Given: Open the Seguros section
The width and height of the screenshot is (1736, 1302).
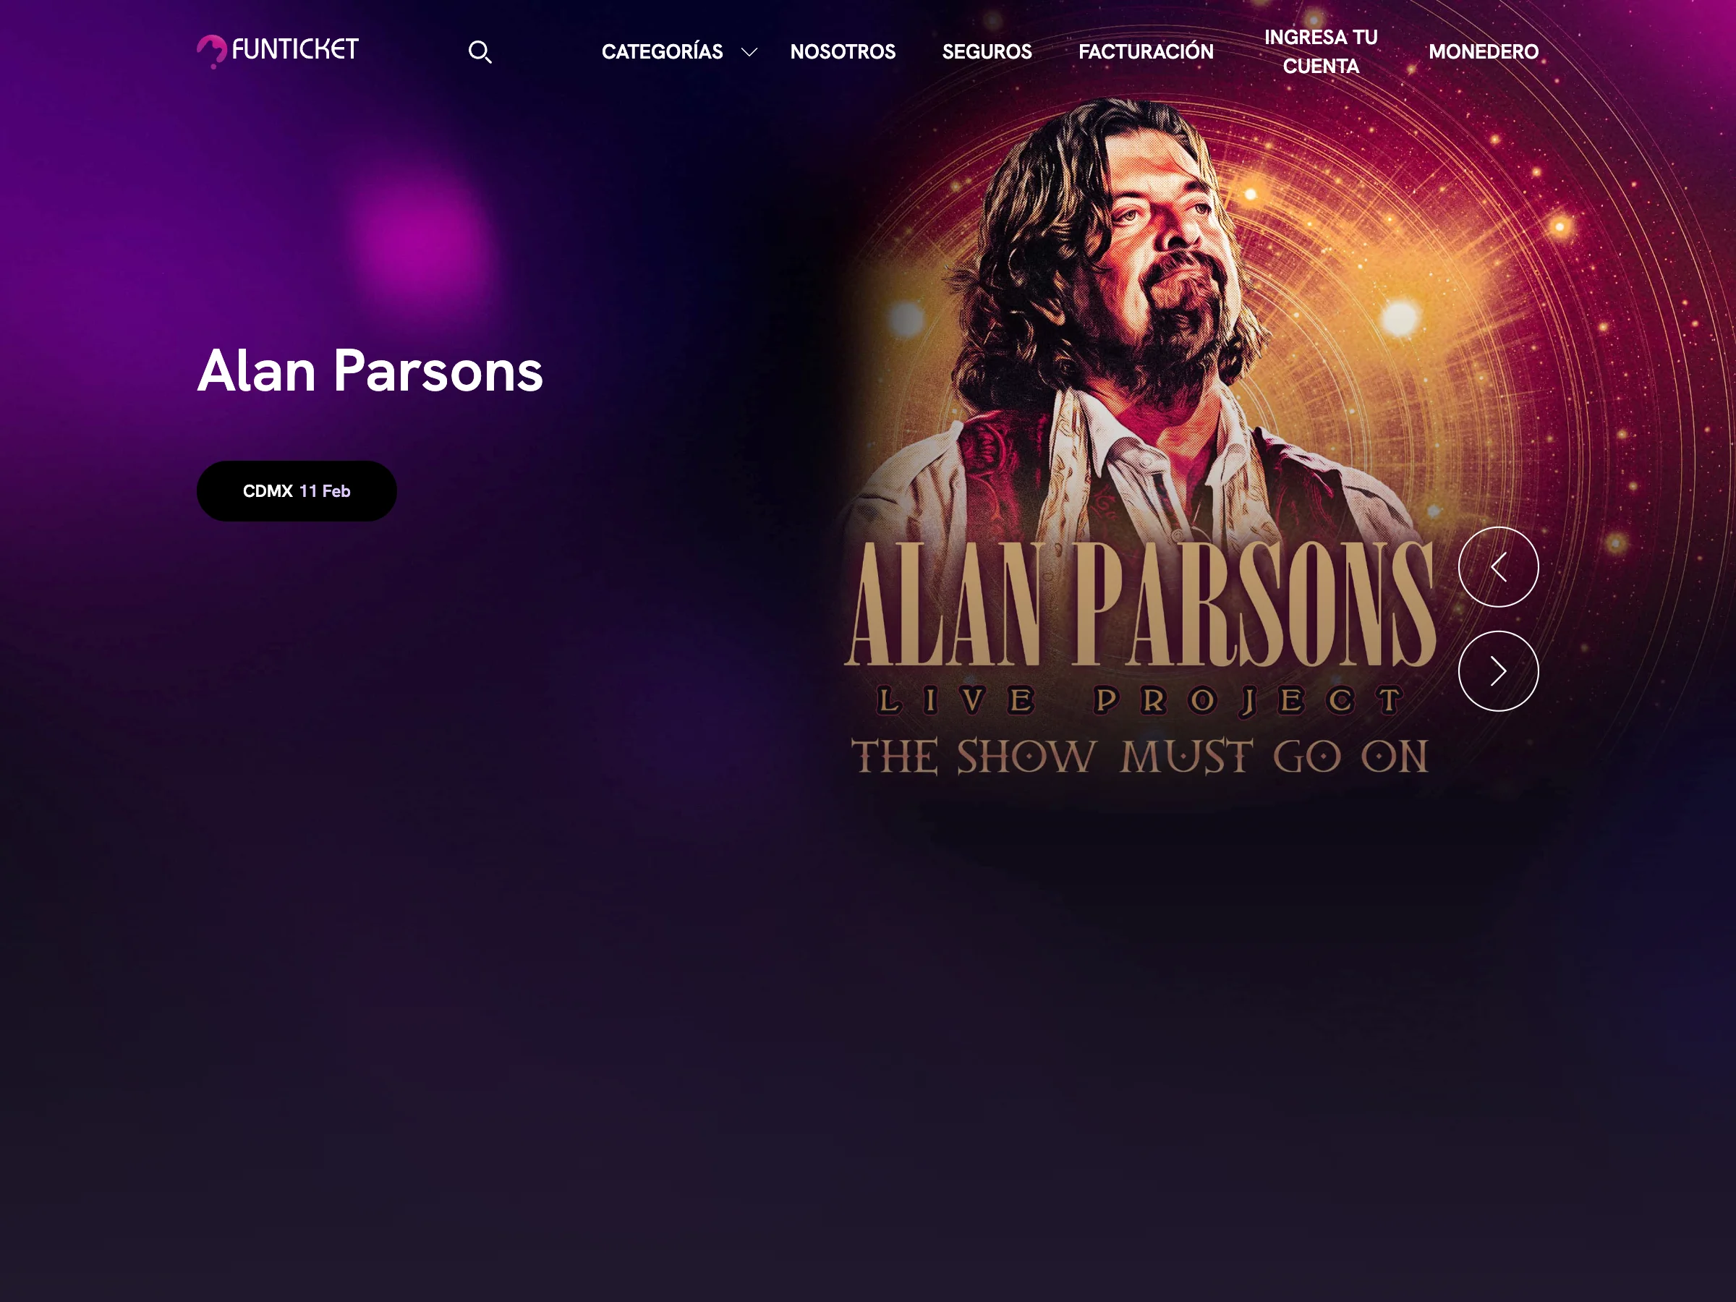Looking at the screenshot, I should coord(987,52).
